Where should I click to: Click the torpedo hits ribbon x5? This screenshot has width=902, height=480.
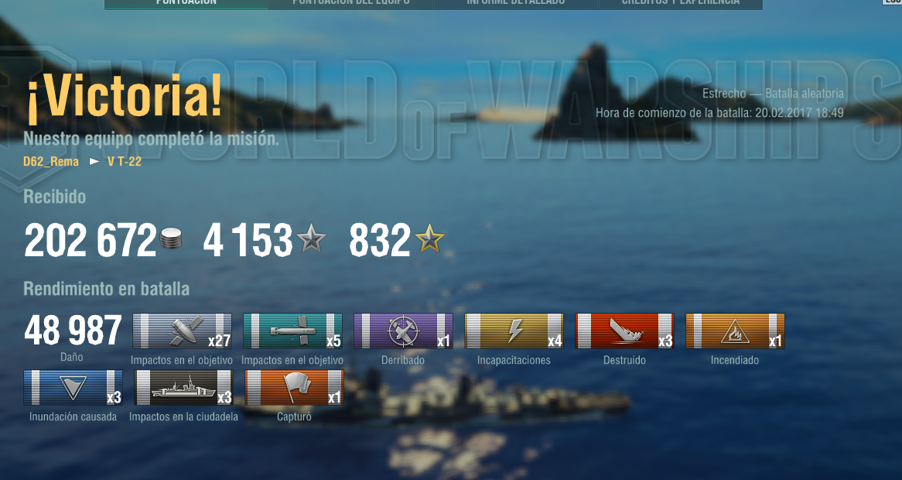(x=293, y=331)
